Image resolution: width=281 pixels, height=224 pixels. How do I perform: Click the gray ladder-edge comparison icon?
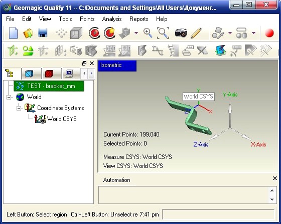(173, 50)
